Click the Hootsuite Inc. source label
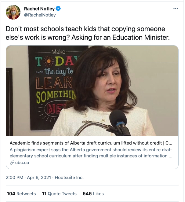185x202 pixels. tap(69, 178)
